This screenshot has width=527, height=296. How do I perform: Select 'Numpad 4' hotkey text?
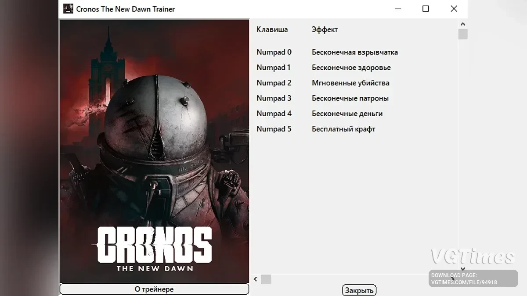click(x=274, y=114)
